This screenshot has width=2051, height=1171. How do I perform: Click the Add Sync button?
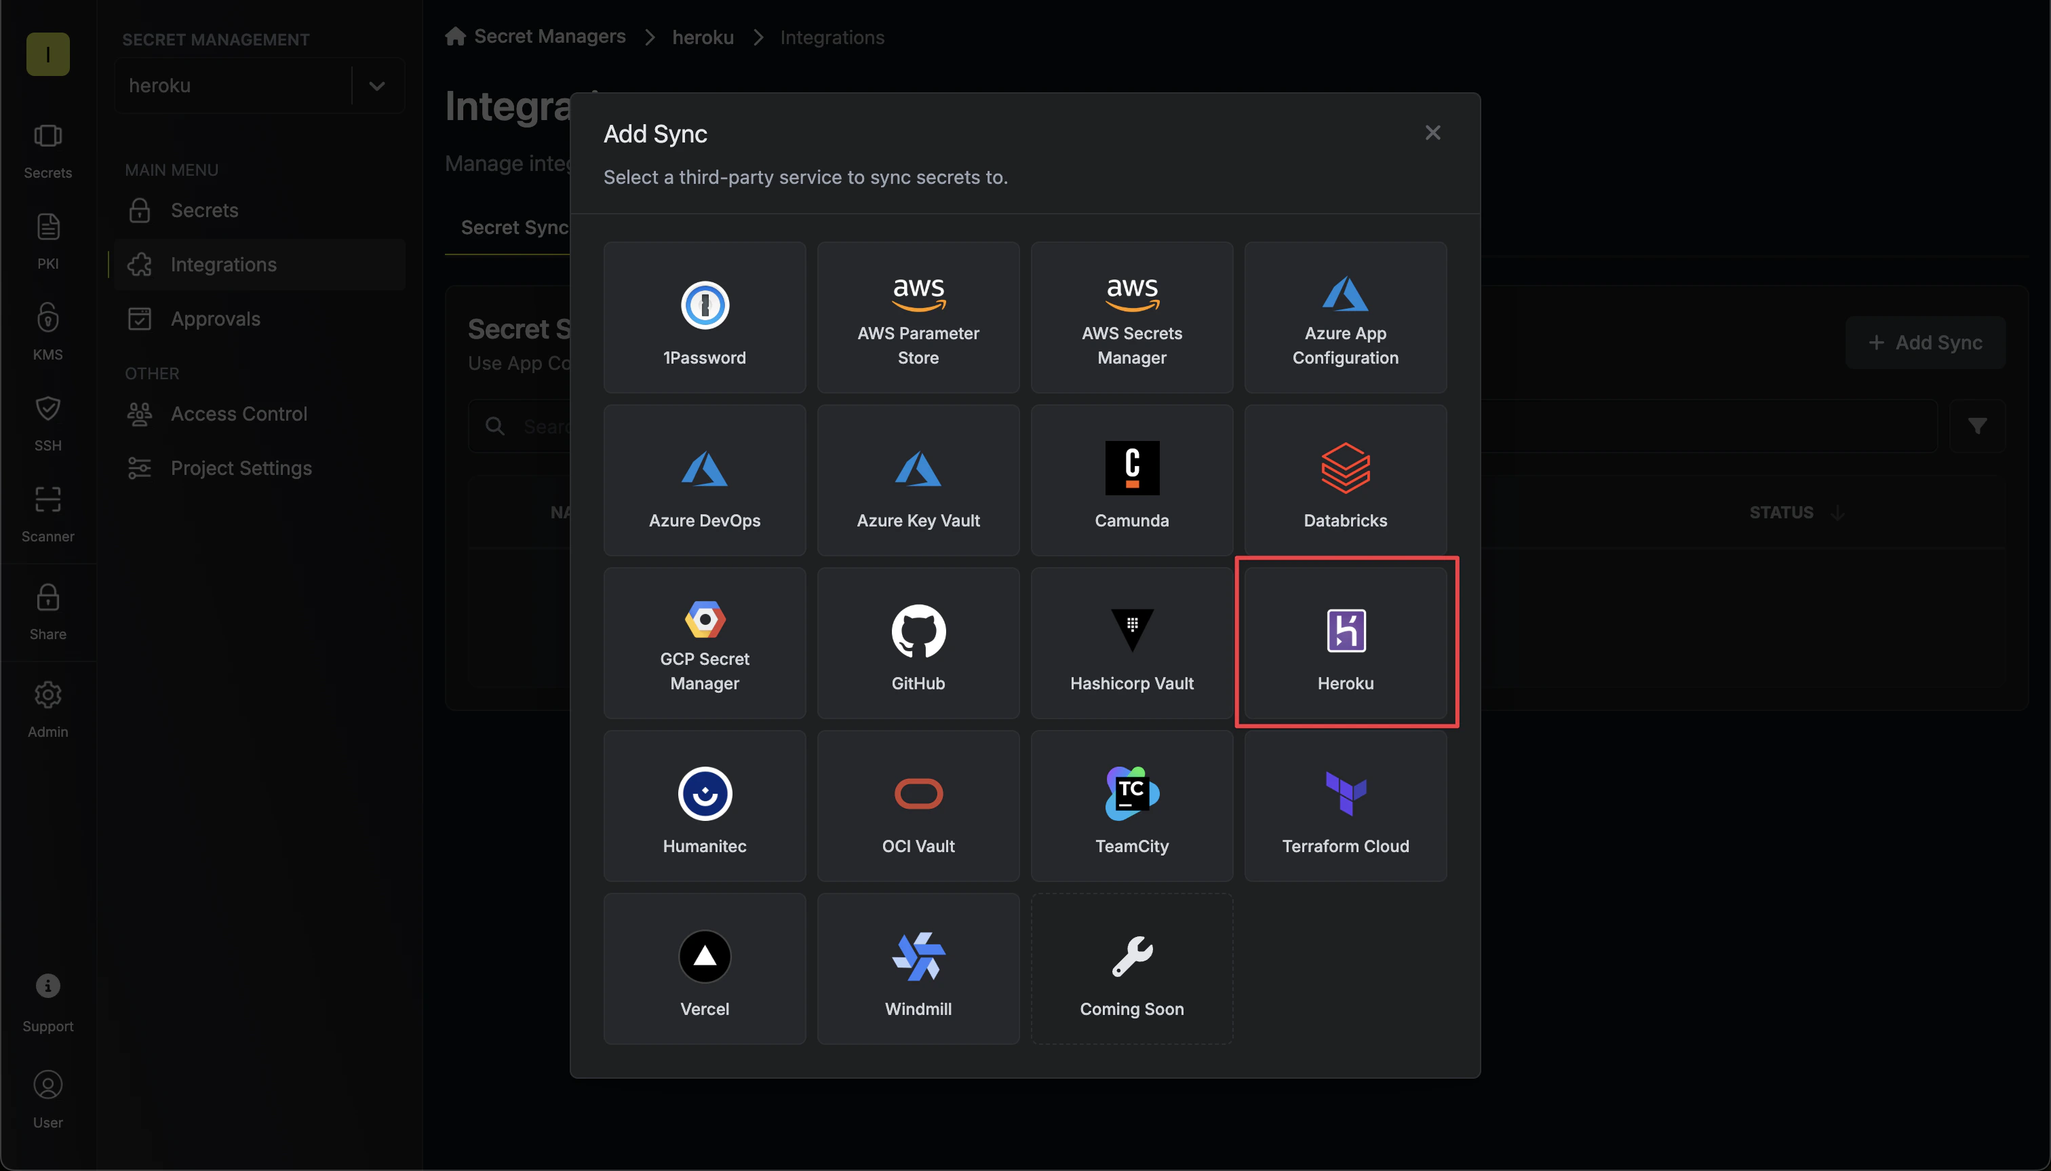[1925, 342]
